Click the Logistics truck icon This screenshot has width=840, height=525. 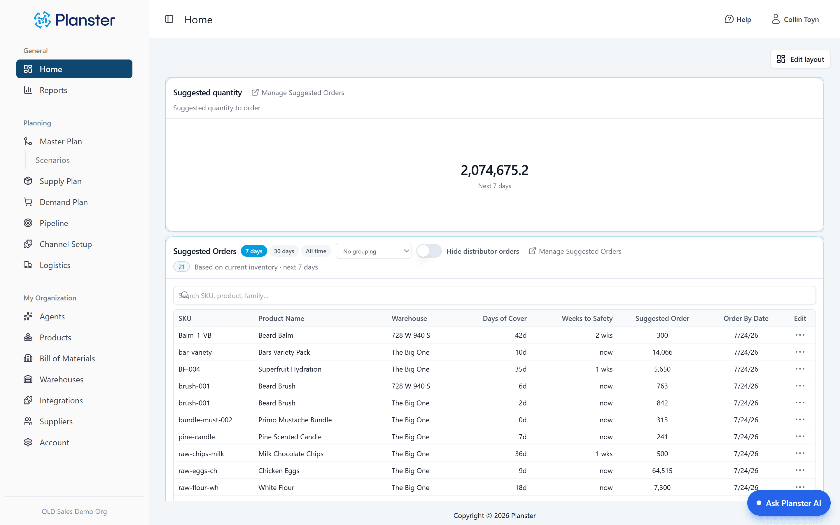(x=28, y=265)
